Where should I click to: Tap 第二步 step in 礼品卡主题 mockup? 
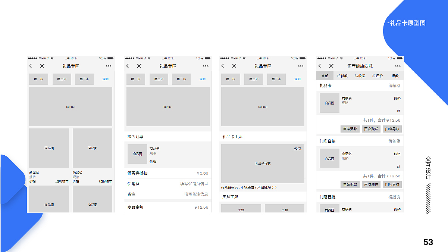254,79
